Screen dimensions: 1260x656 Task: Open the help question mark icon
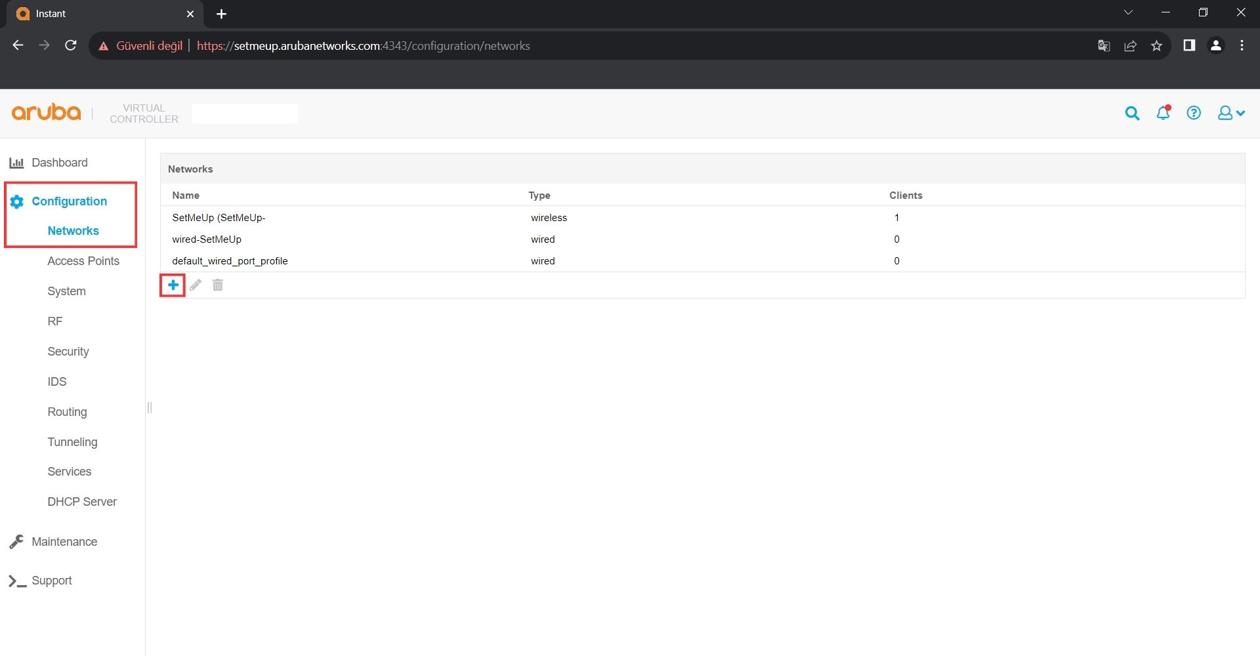[x=1194, y=113]
